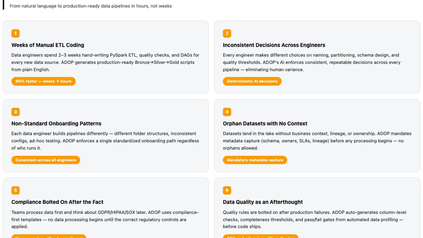Click the orange number 2 badge

click(x=227, y=33)
